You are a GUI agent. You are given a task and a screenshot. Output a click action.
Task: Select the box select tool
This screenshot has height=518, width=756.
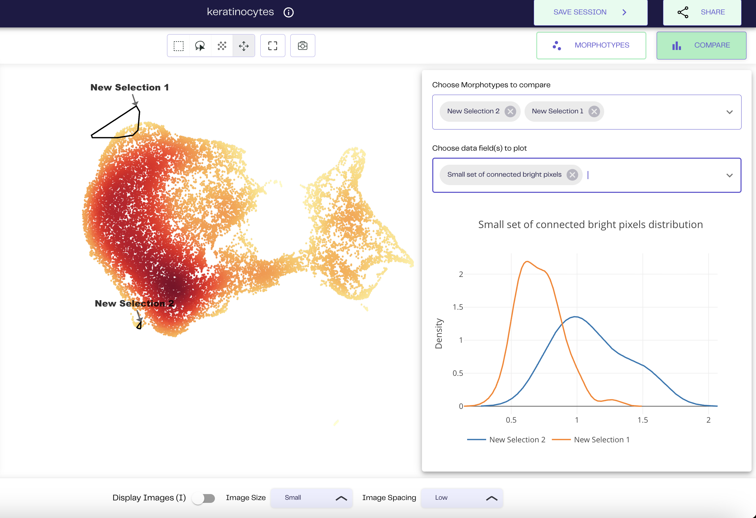point(179,46)
